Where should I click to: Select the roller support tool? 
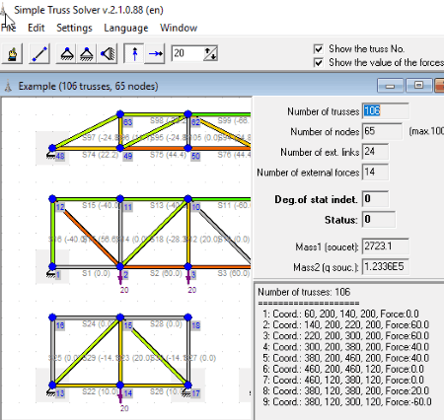click(87, 53)
